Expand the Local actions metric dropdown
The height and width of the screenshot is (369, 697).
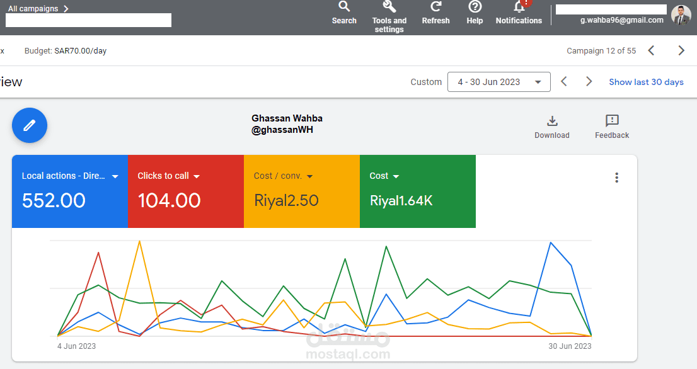115,177
